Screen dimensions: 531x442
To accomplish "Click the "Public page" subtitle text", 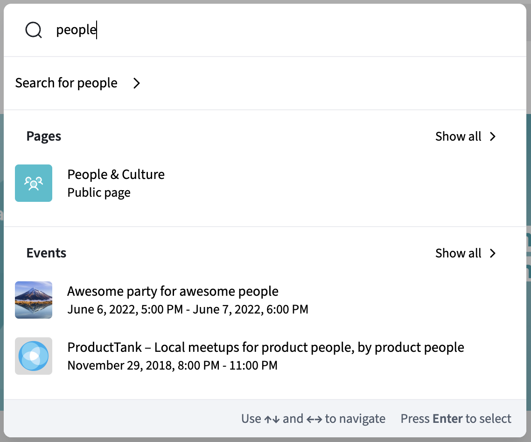I will (x=99, y=192).
